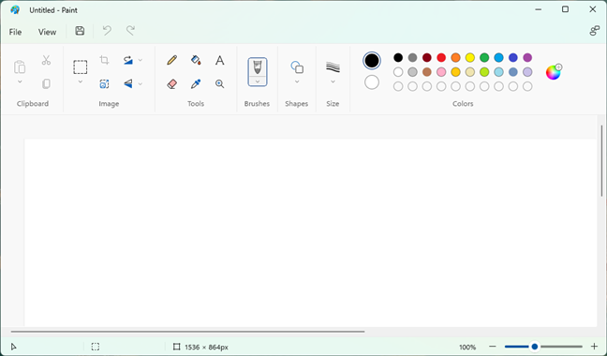Click the Undo arrow

pyautogui.click(x=107, y=31)
